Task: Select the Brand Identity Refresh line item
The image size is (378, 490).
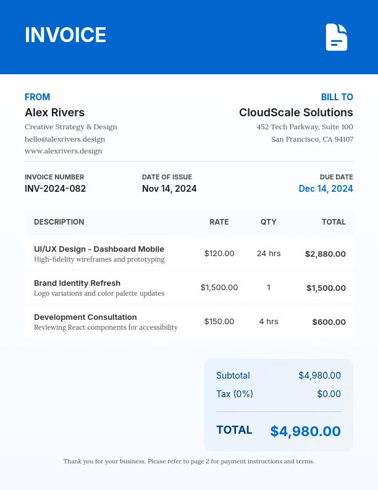Action: tap(77, 283)
